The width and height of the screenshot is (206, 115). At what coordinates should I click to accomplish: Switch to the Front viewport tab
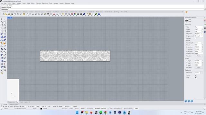(x=21, y=102)
